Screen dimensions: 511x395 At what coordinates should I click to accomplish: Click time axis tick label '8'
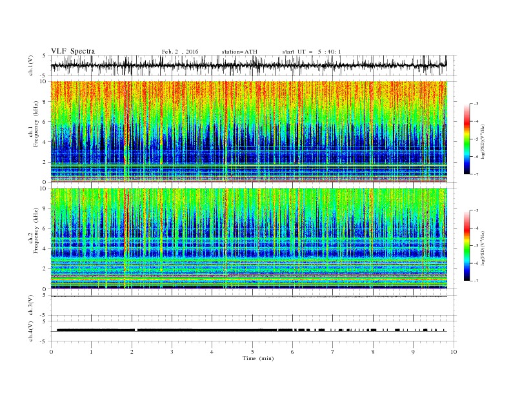(x=373, y=352)
